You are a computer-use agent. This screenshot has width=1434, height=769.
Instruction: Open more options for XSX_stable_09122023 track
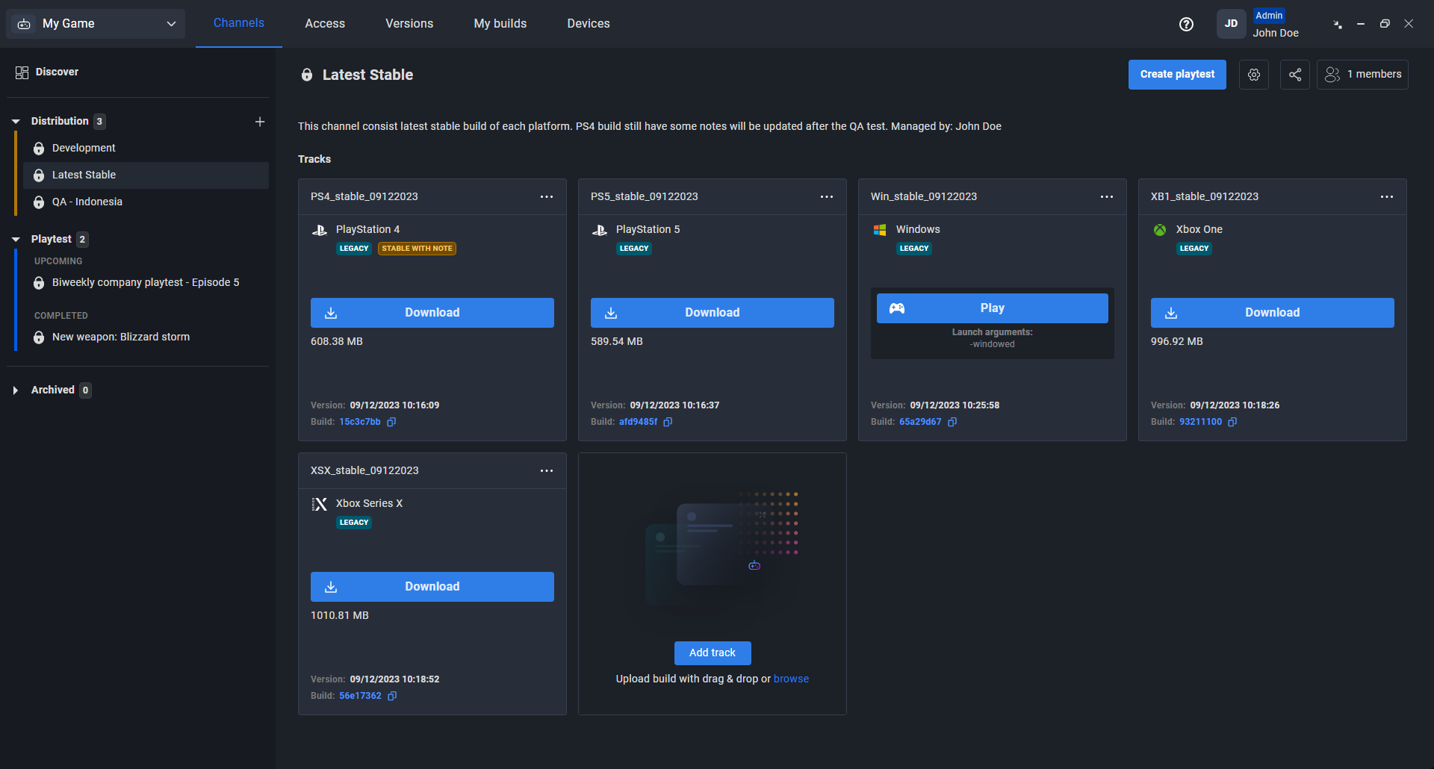point(547,470)
